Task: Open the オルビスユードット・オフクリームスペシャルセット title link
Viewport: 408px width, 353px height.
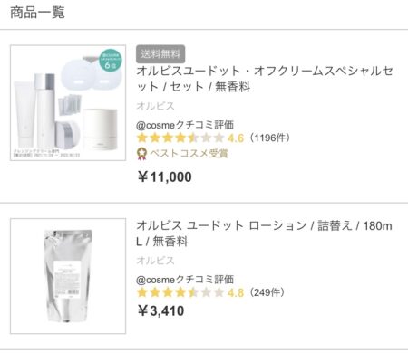Action: click(265, 79)
